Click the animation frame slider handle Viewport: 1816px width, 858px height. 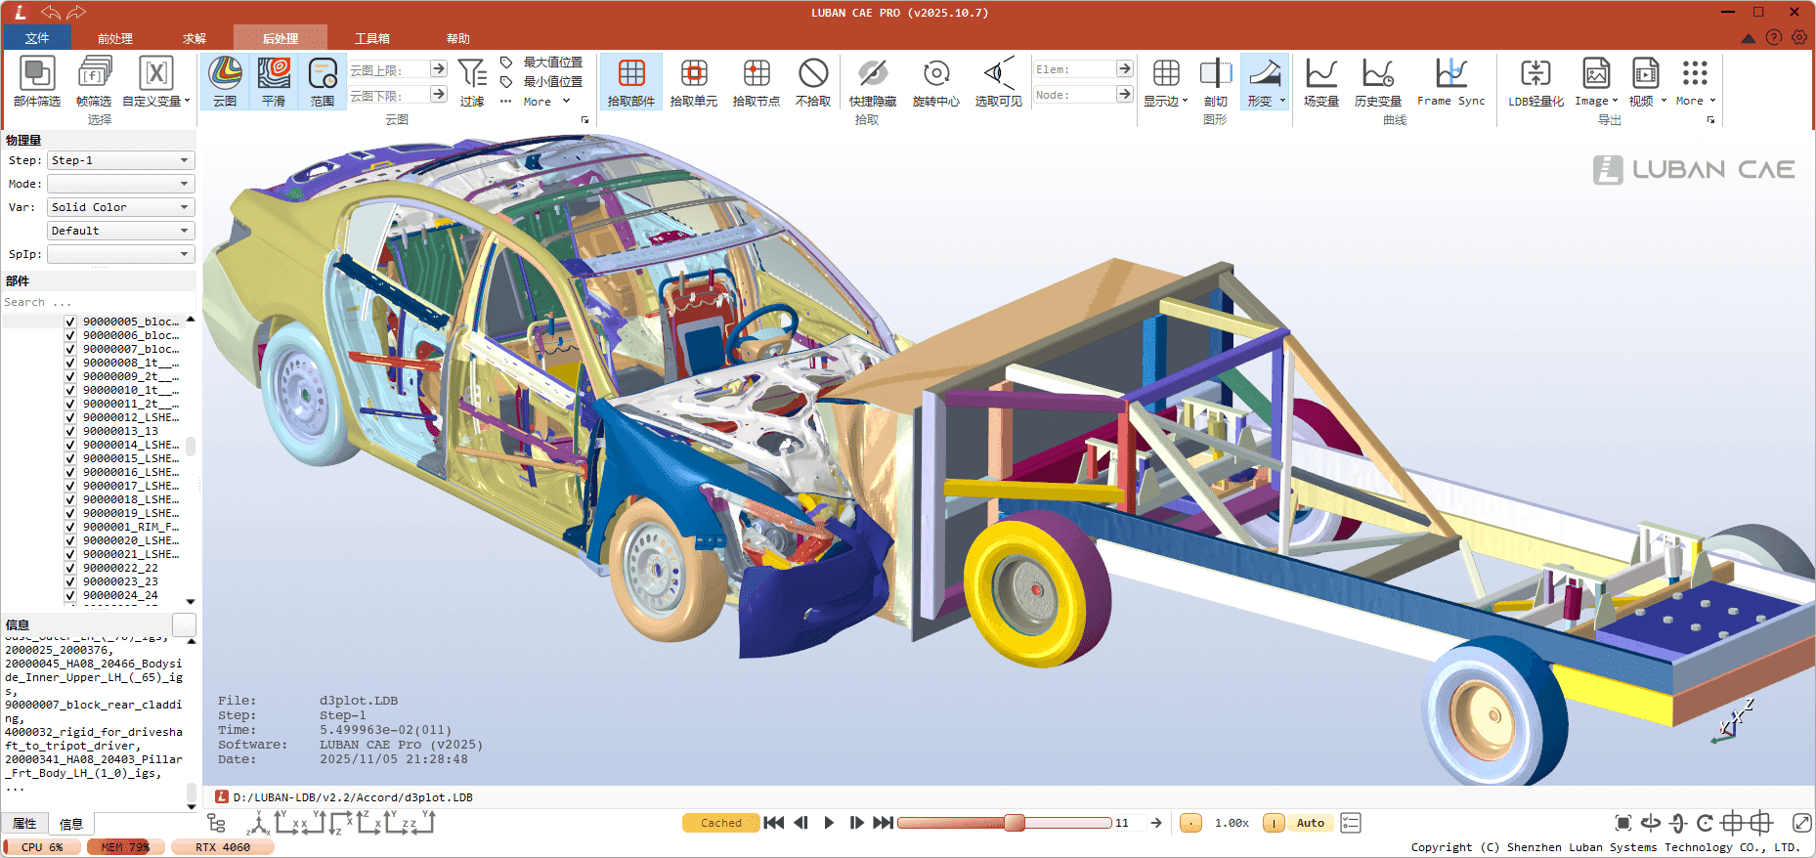tap(1015, 823)
